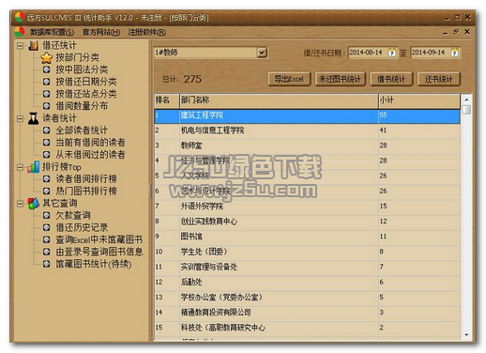Click the 借书统计 button
This screenshot has width=486, height=353.
391,79
